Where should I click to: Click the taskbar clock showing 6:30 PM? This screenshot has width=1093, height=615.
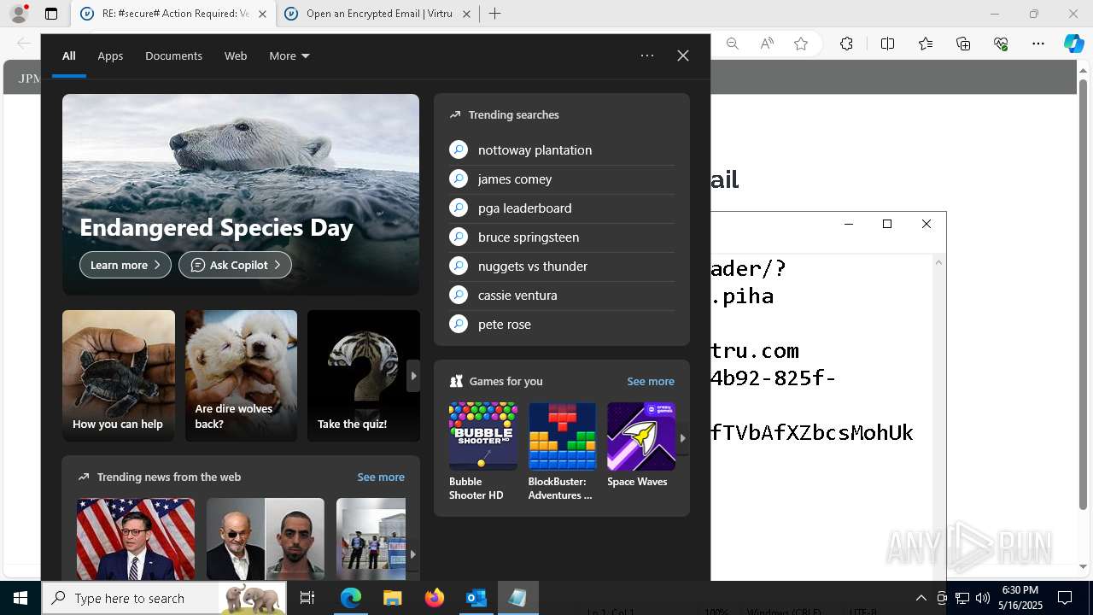[1020, 598]
